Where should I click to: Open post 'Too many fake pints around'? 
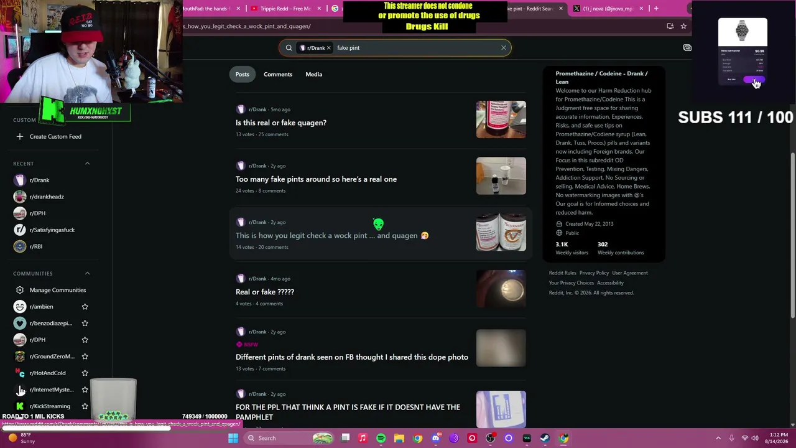pyautogui.click(x=316, y=179)
